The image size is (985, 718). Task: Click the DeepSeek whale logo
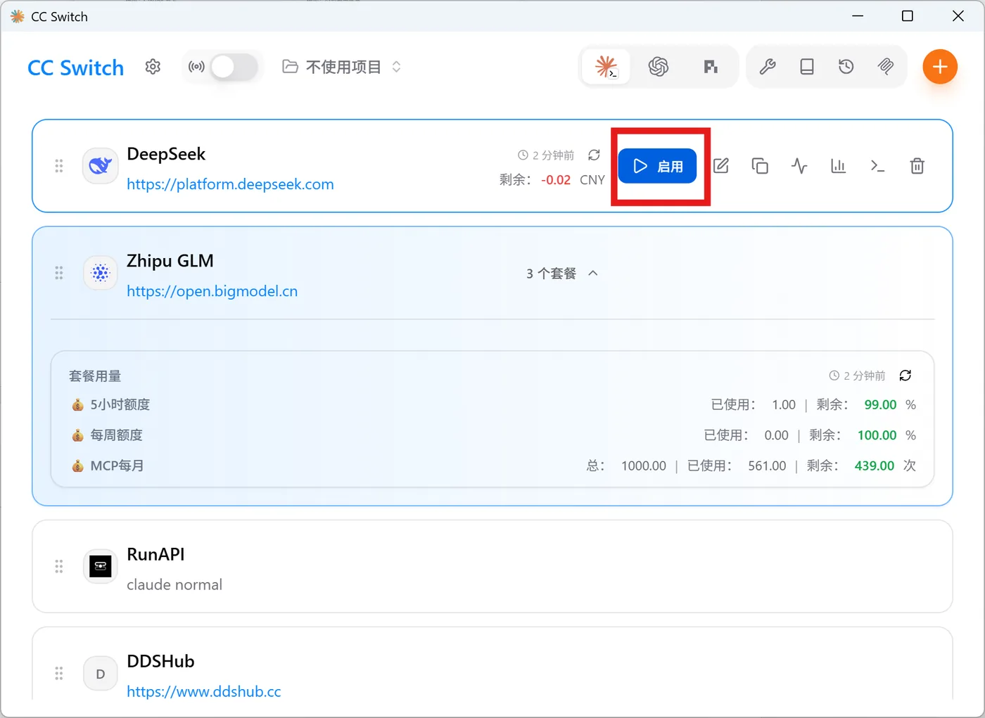point(101,166)
